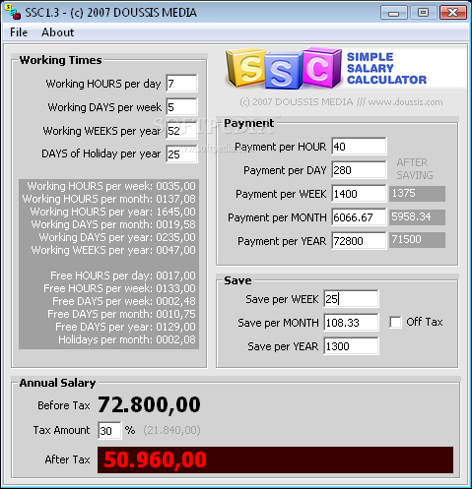Viewport: 472px width, 489px height.
Task: Open the File menu
Action: (x=19, y=32)
